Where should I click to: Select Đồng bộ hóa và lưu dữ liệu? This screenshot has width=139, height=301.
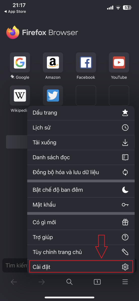[x=81, y=172]
